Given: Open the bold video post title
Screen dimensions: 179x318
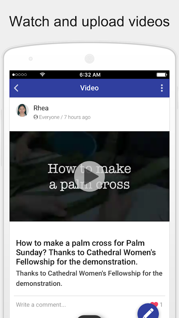Looking at the screenshot, I should [x=86, y=252].
